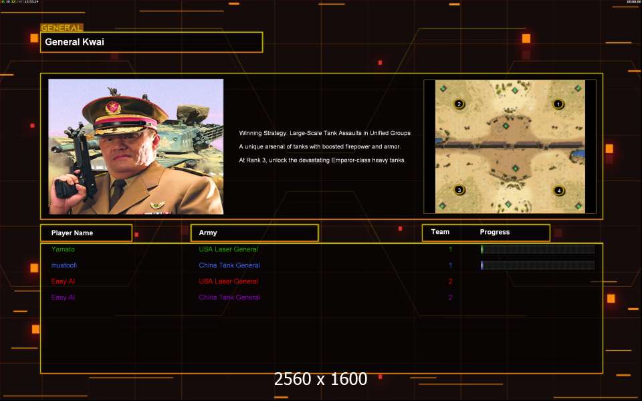The image size is (642, 401).
Task: Click Yamato's green loading progress bar
Action: coord(538,249)
